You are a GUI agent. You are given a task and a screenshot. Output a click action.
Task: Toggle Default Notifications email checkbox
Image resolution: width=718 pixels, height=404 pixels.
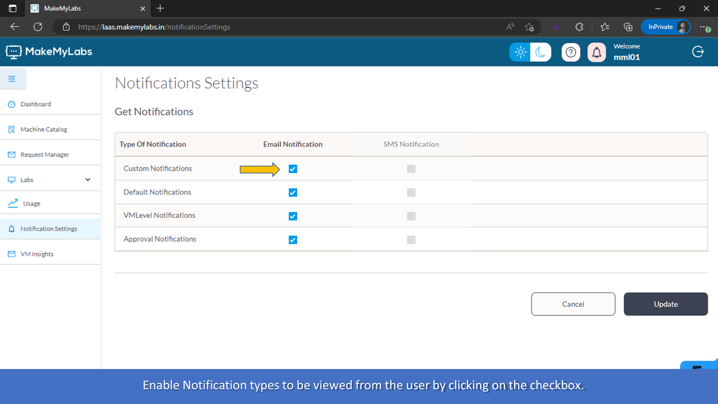(293, 193)
